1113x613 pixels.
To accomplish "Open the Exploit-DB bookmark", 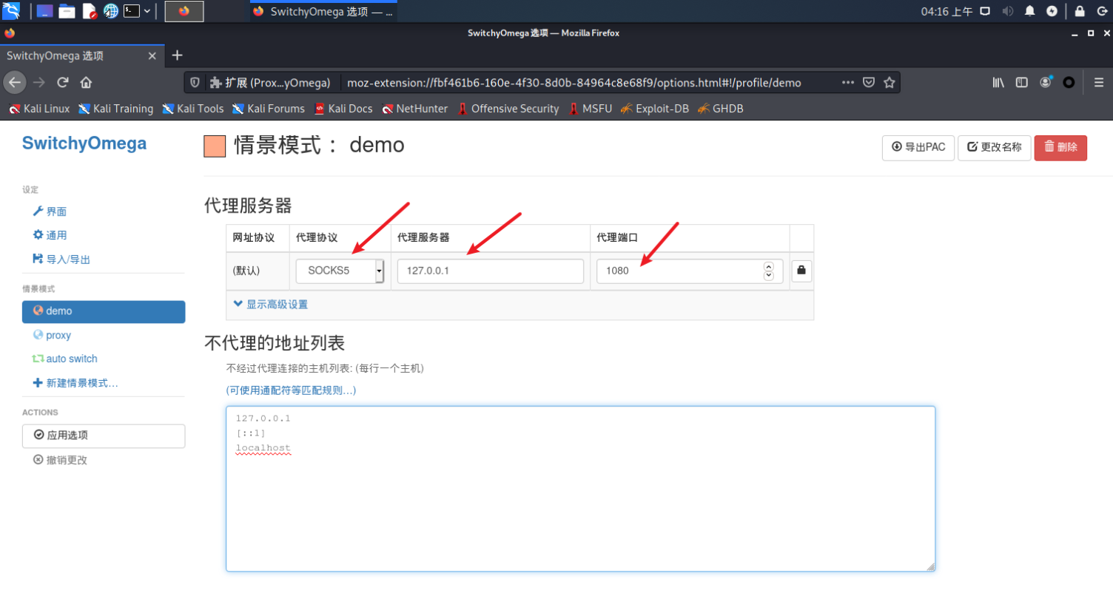I will (x=654, y=109).
